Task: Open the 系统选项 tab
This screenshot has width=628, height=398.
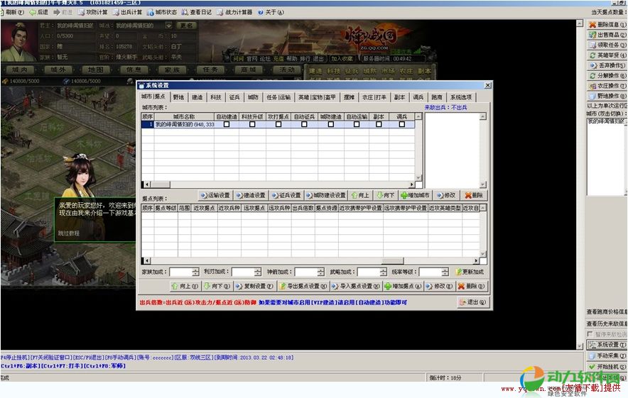Action: 460,97
